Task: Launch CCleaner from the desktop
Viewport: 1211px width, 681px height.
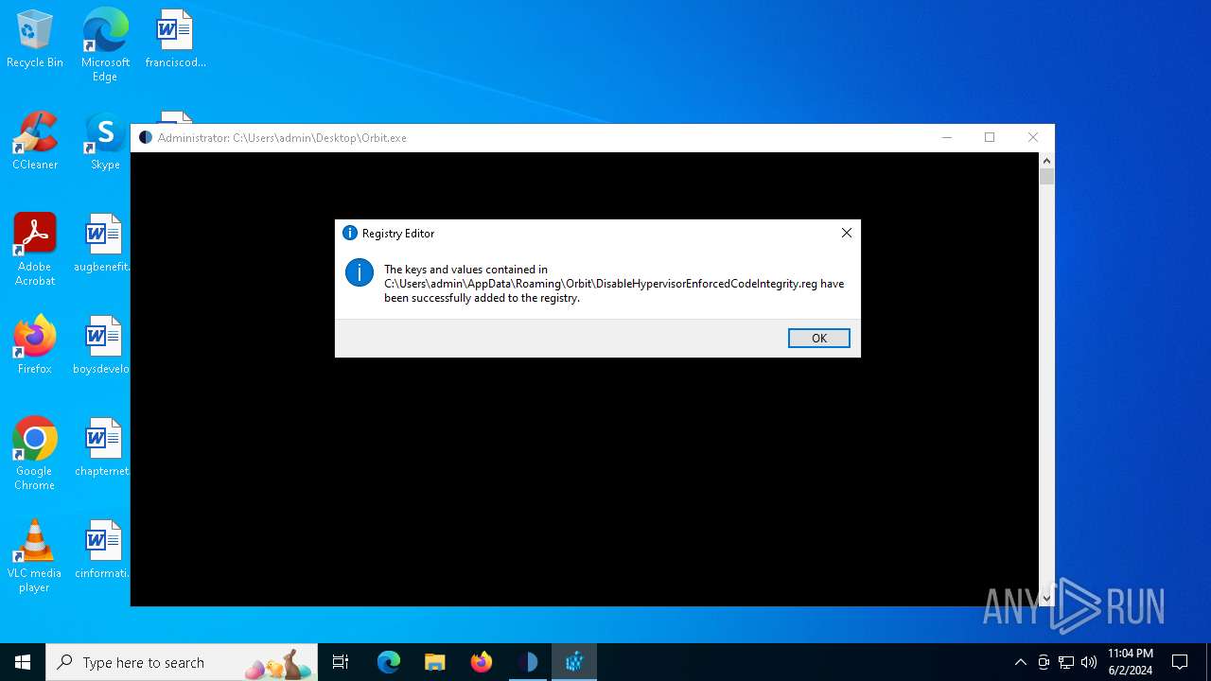Action: 35,142
